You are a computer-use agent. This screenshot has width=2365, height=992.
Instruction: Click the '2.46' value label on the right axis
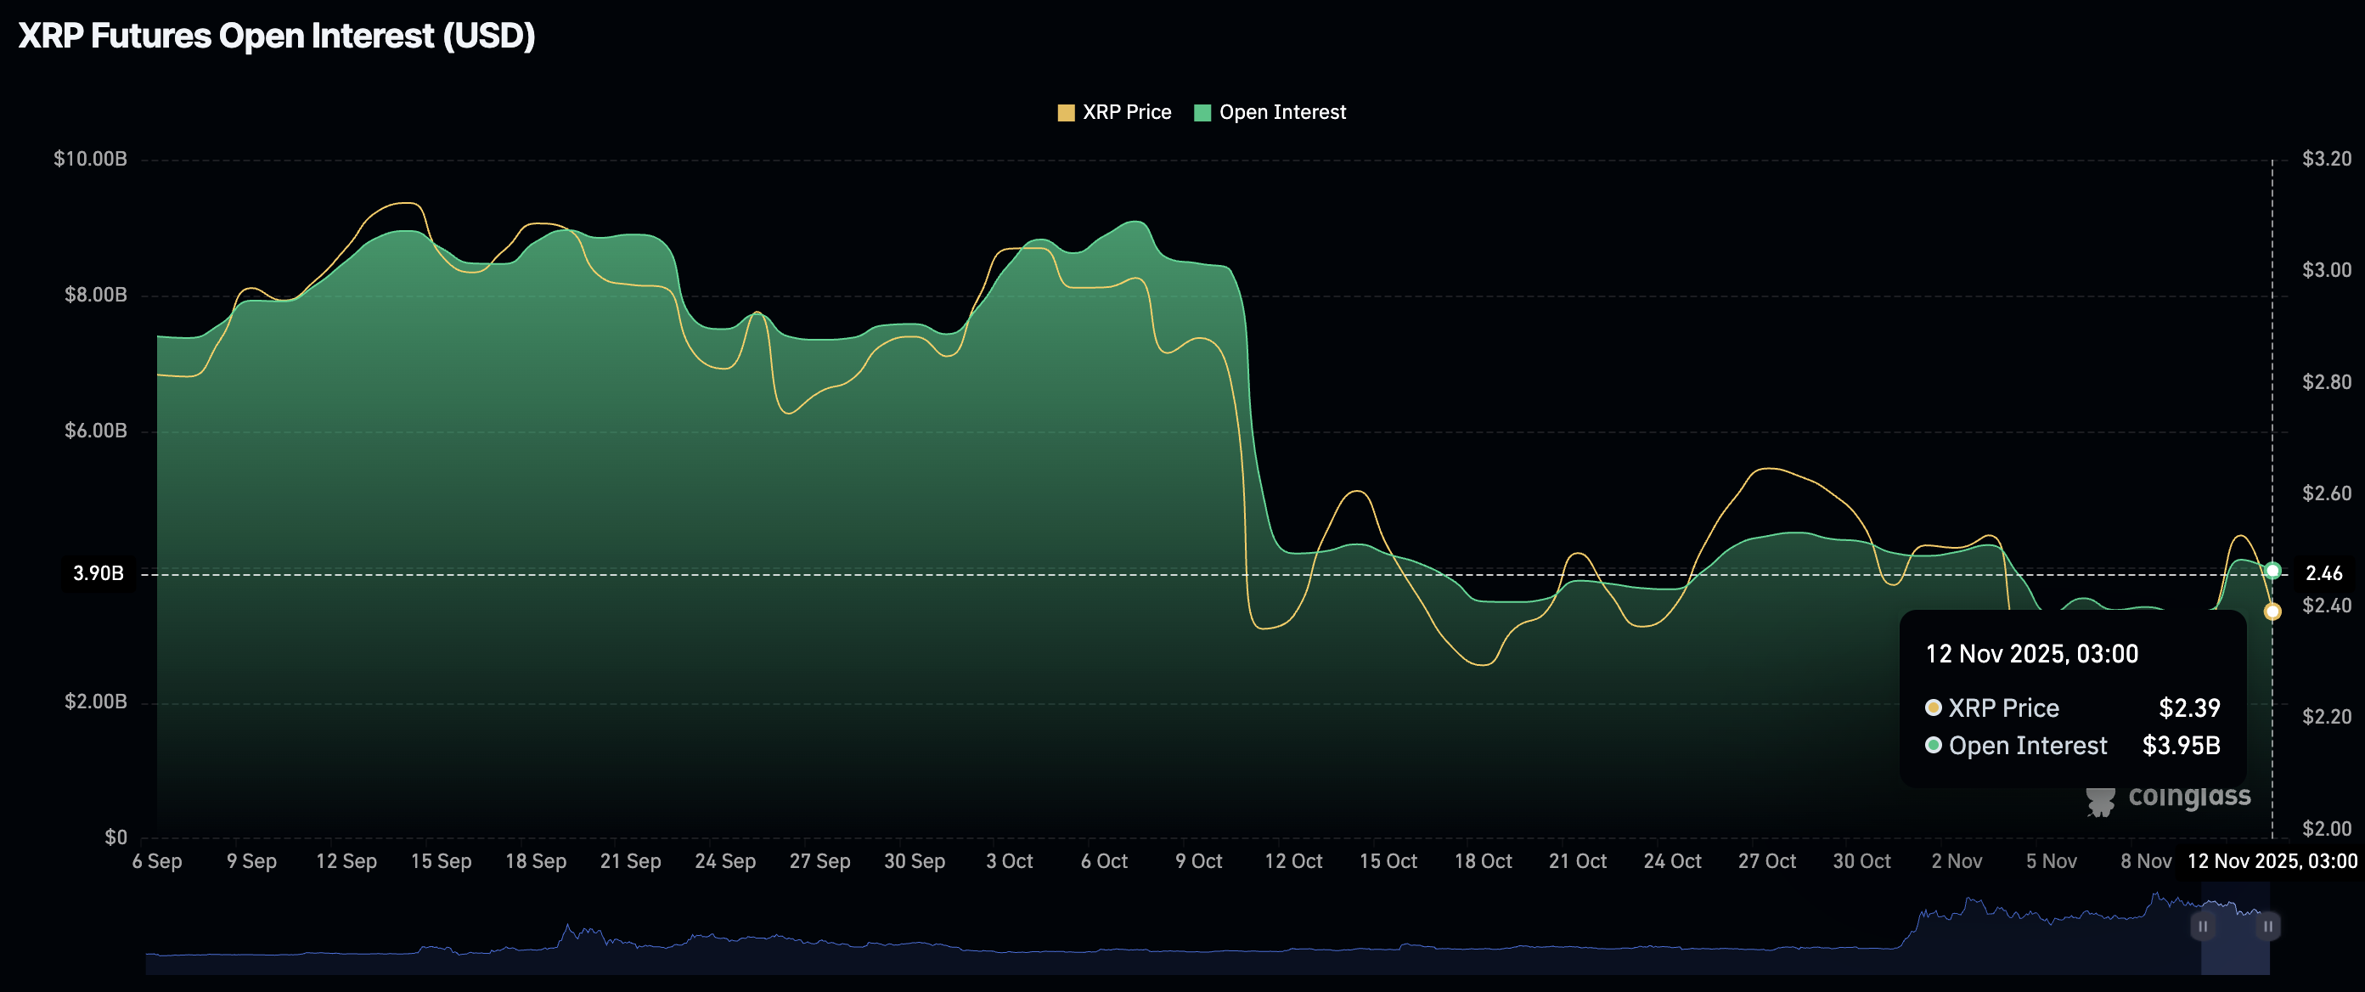(2326, 573)
